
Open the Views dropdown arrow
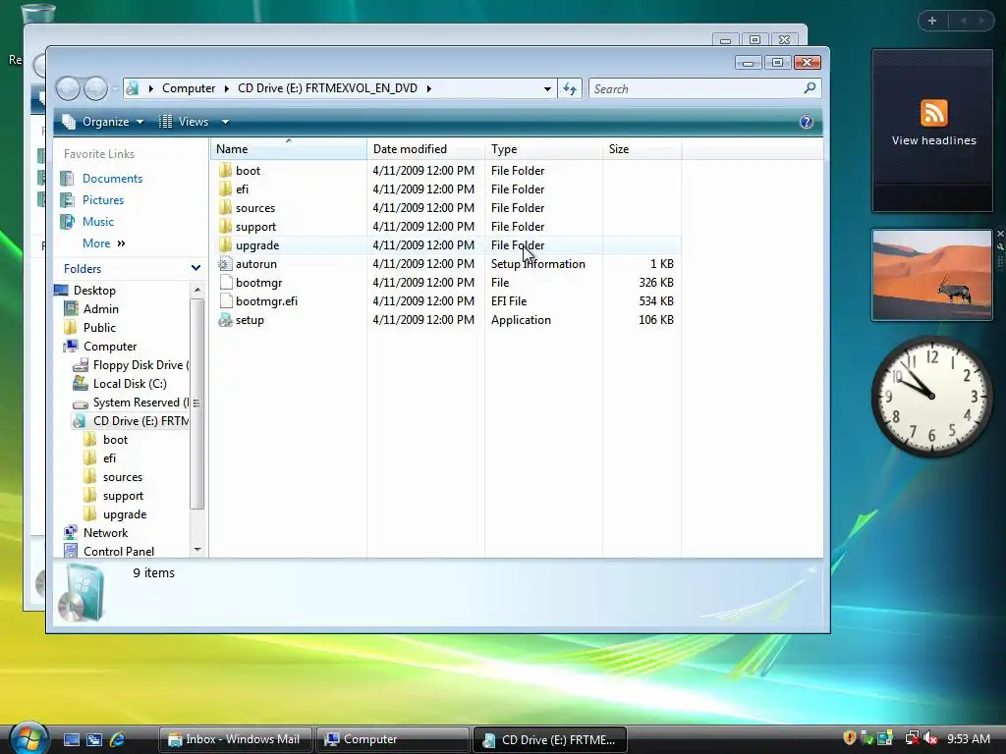coord(225,122)
